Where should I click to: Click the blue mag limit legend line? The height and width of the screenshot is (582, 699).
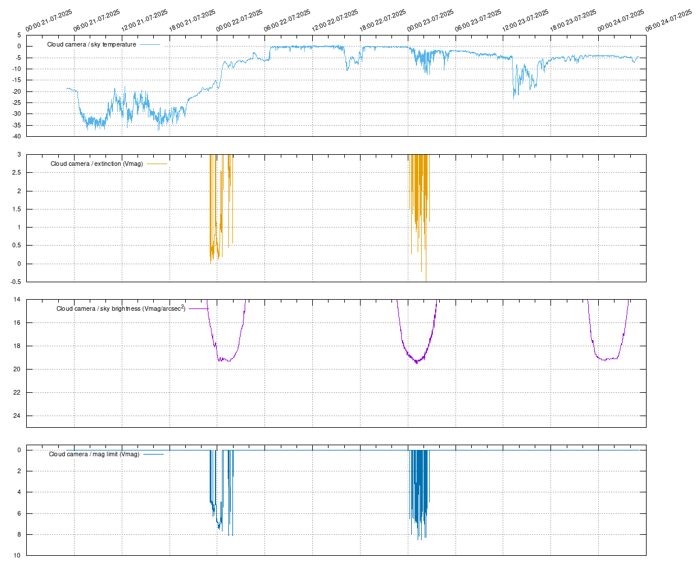[153, 454]
